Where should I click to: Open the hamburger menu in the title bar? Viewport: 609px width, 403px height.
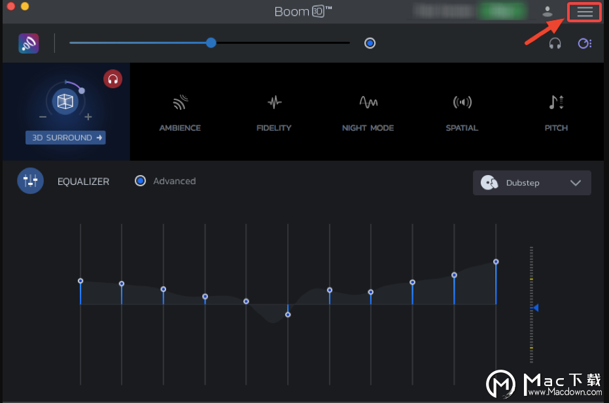(x=585, y=12)
